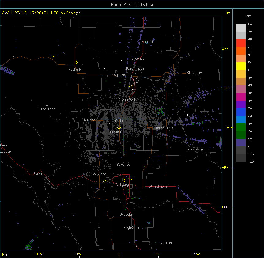Click the RedDeer city label
264x258 pixels.
(x=135, y=78)
